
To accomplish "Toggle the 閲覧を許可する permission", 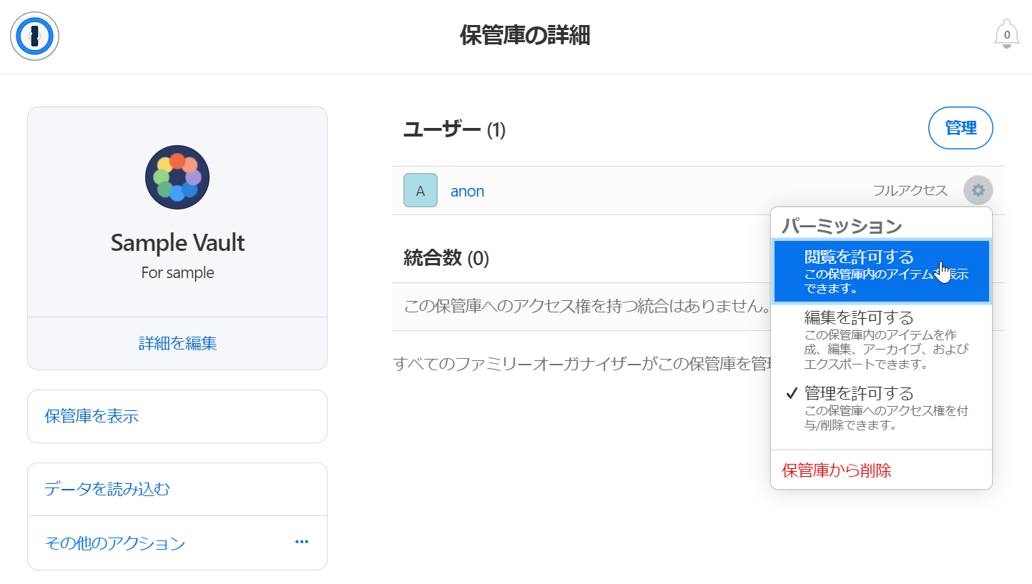I will click(882, 272).
